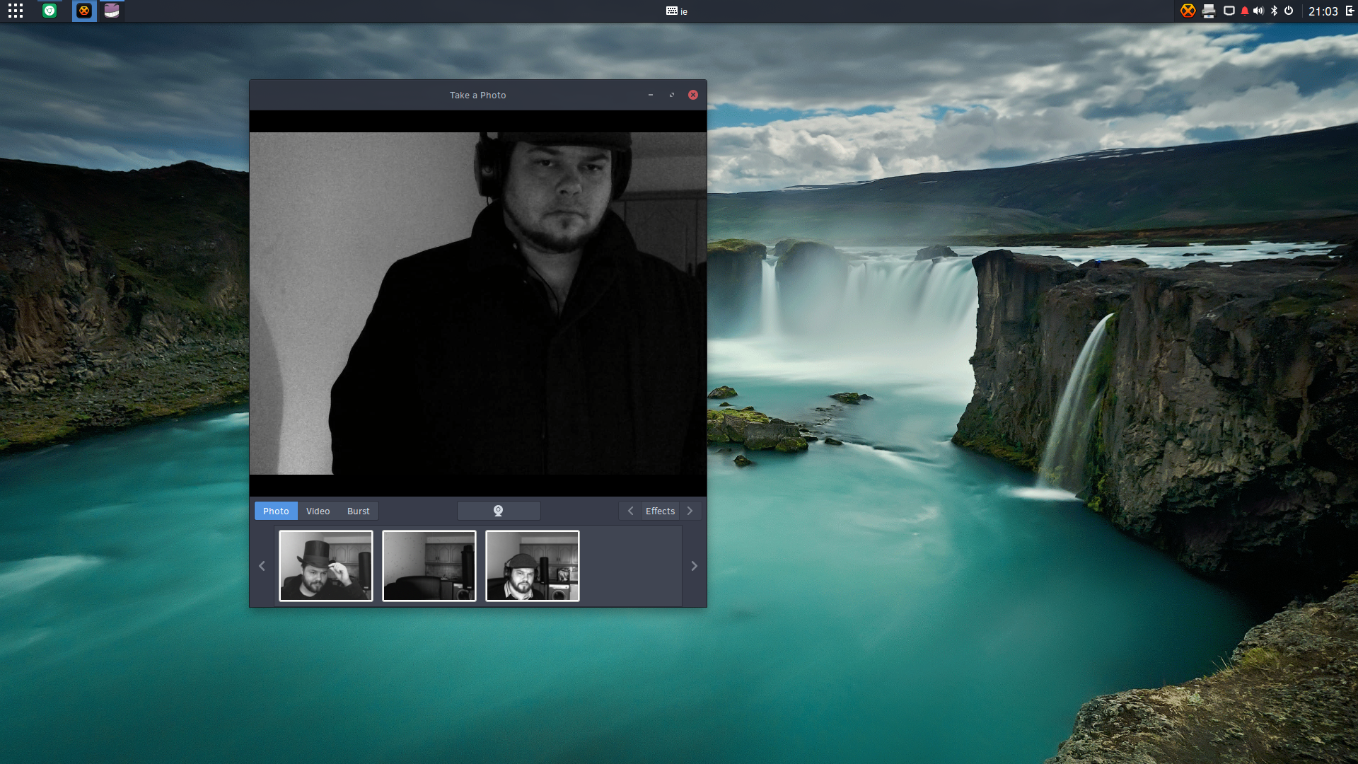This screenshot has height=764, width=1358.
Task: Click the Bluetooth tray icon
Action: pyautogui.click(x=1275, y=11)
